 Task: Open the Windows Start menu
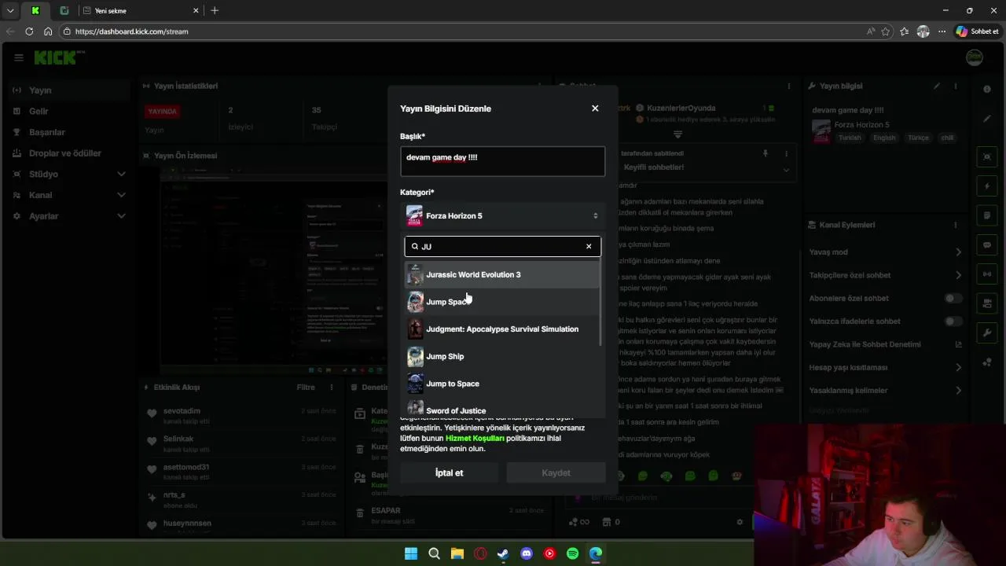click(411, 553)
